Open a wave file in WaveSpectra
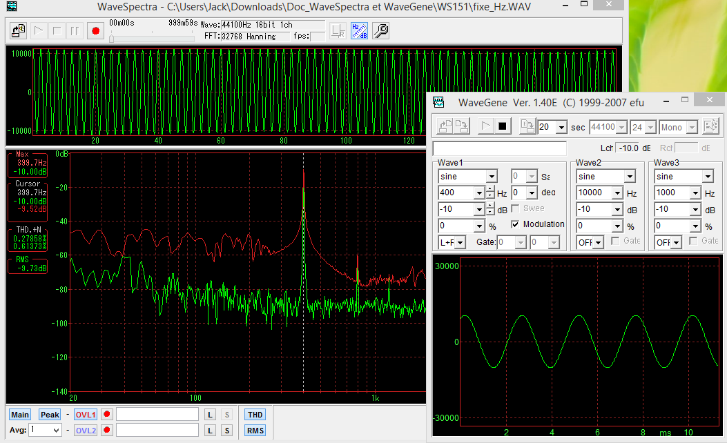This screenshot has height=443, width=727. [19, 30]
